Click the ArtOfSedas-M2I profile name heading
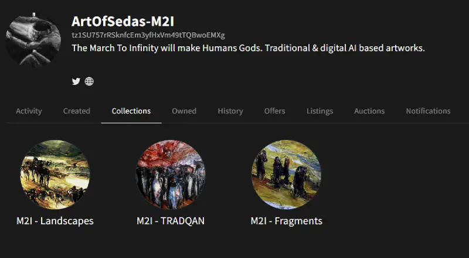This screenshot has width=469, height=258. click(x=123, y=22)
